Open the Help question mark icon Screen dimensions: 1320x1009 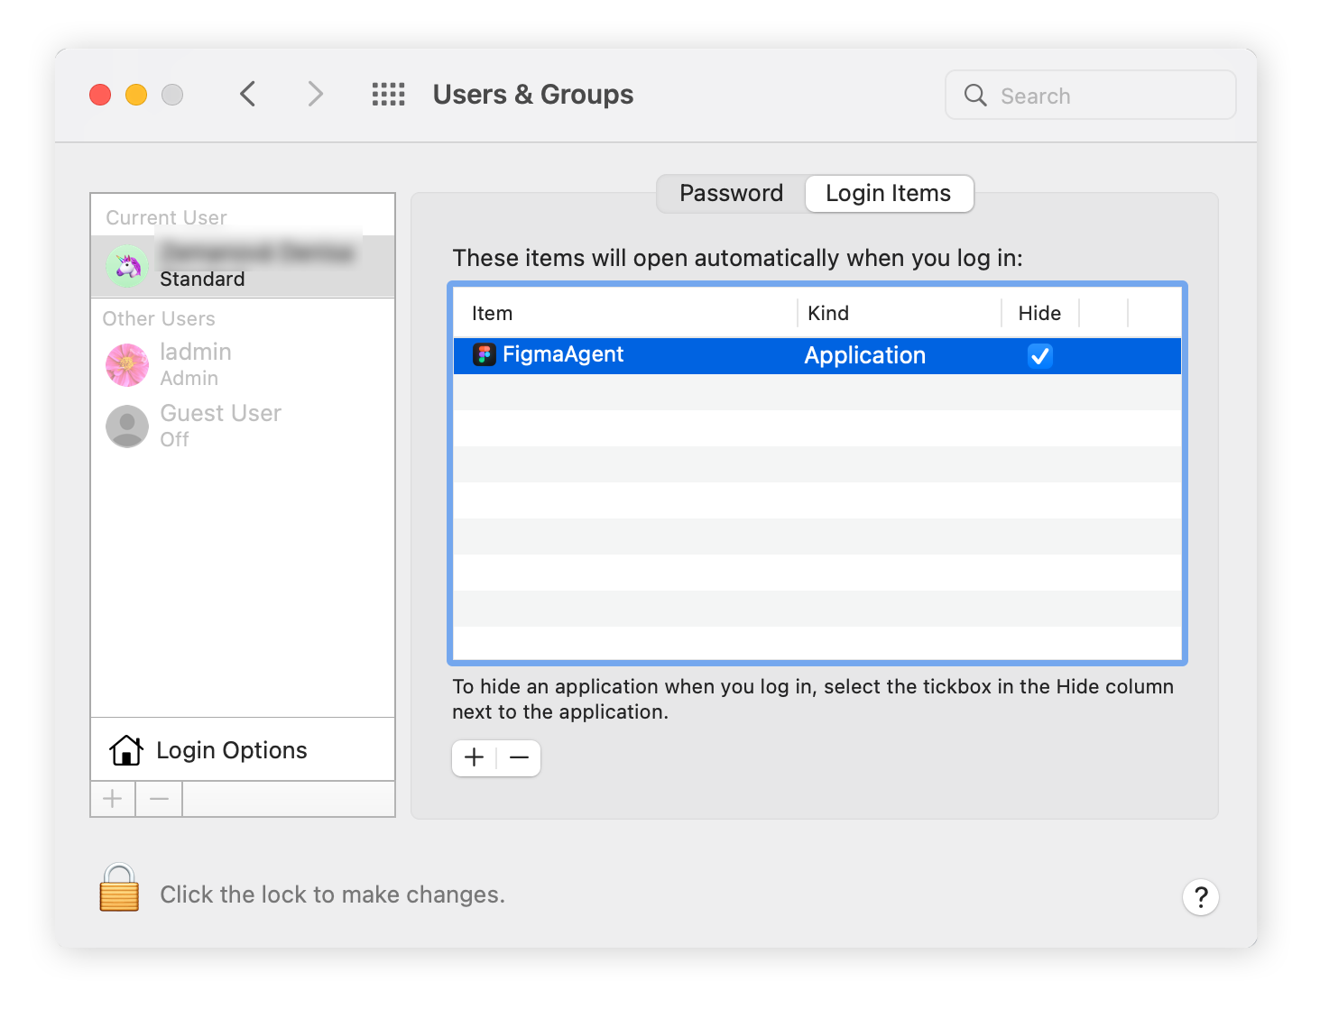[x=1200, y=896]
